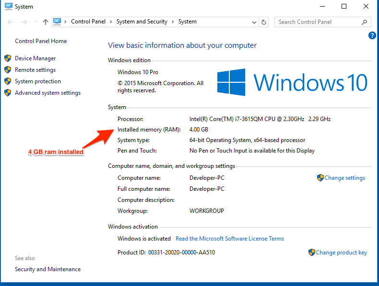Click the View basic information heading
Image resolution: width=379 pixels, height=286 pixels.
tap(182, 45)
